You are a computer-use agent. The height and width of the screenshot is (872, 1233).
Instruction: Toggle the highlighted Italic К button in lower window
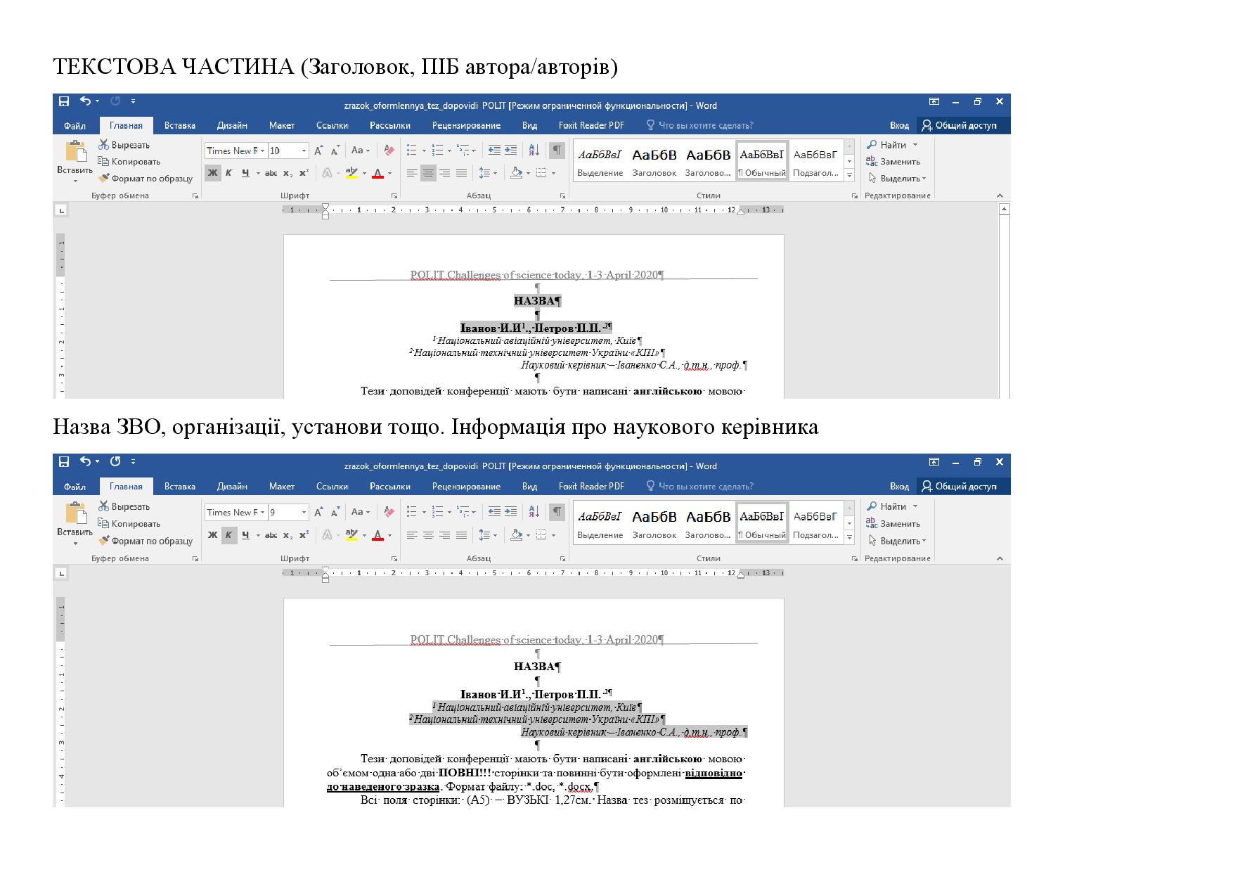click(x=228, y=535)
